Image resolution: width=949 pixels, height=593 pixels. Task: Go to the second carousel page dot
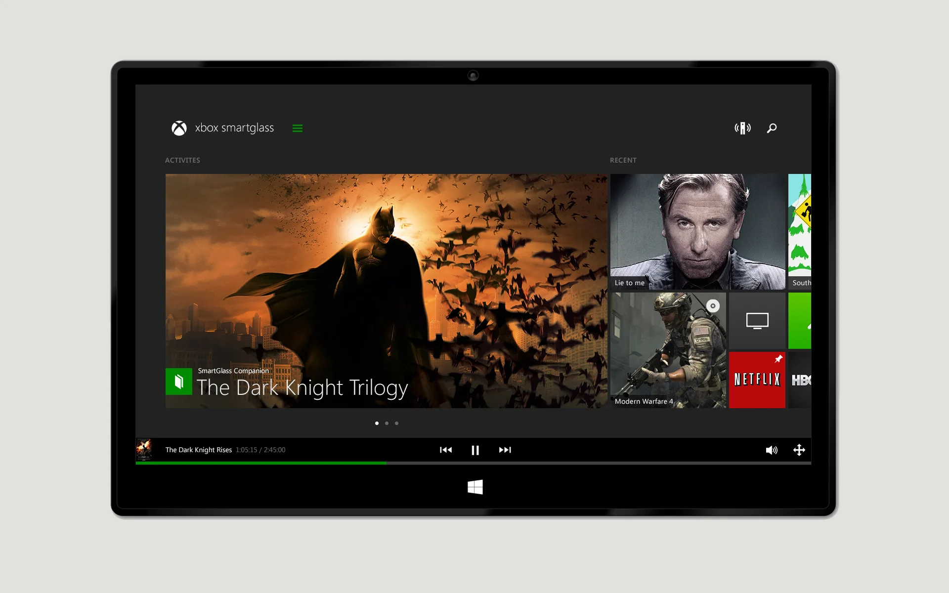387,424
